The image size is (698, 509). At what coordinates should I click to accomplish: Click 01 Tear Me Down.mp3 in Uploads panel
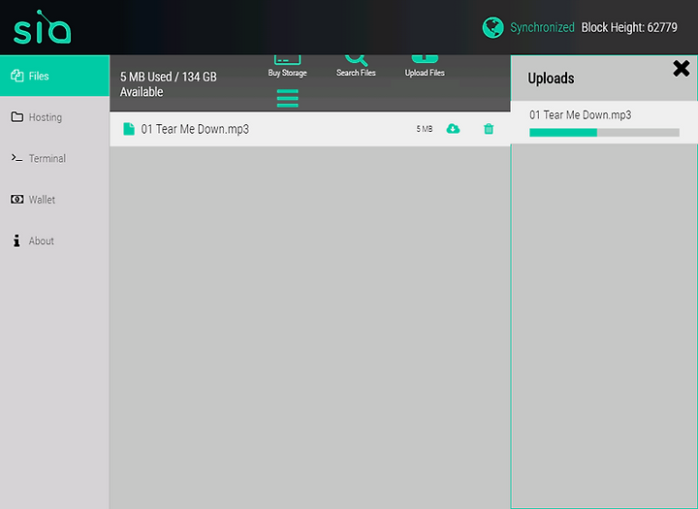click(580, 115)
